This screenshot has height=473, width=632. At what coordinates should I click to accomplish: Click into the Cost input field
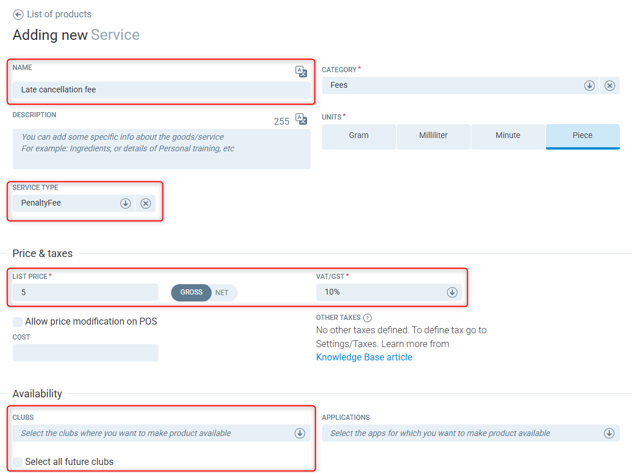(x=85, y=353)
